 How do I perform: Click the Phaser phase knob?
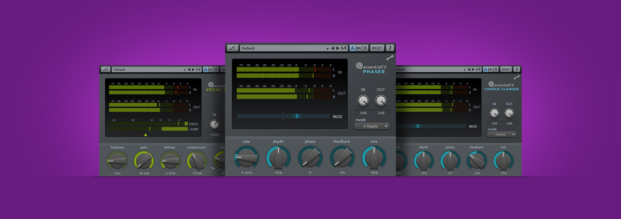coord(310,157)
